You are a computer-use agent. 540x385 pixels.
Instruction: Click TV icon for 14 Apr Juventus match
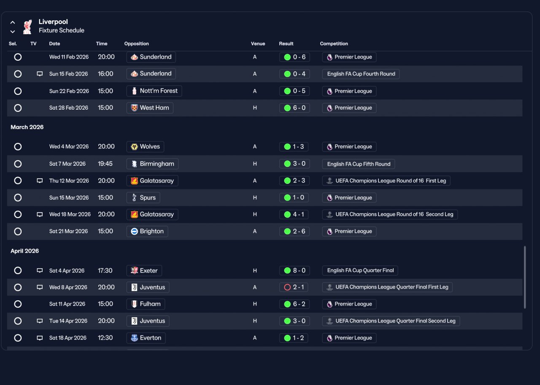40,321
